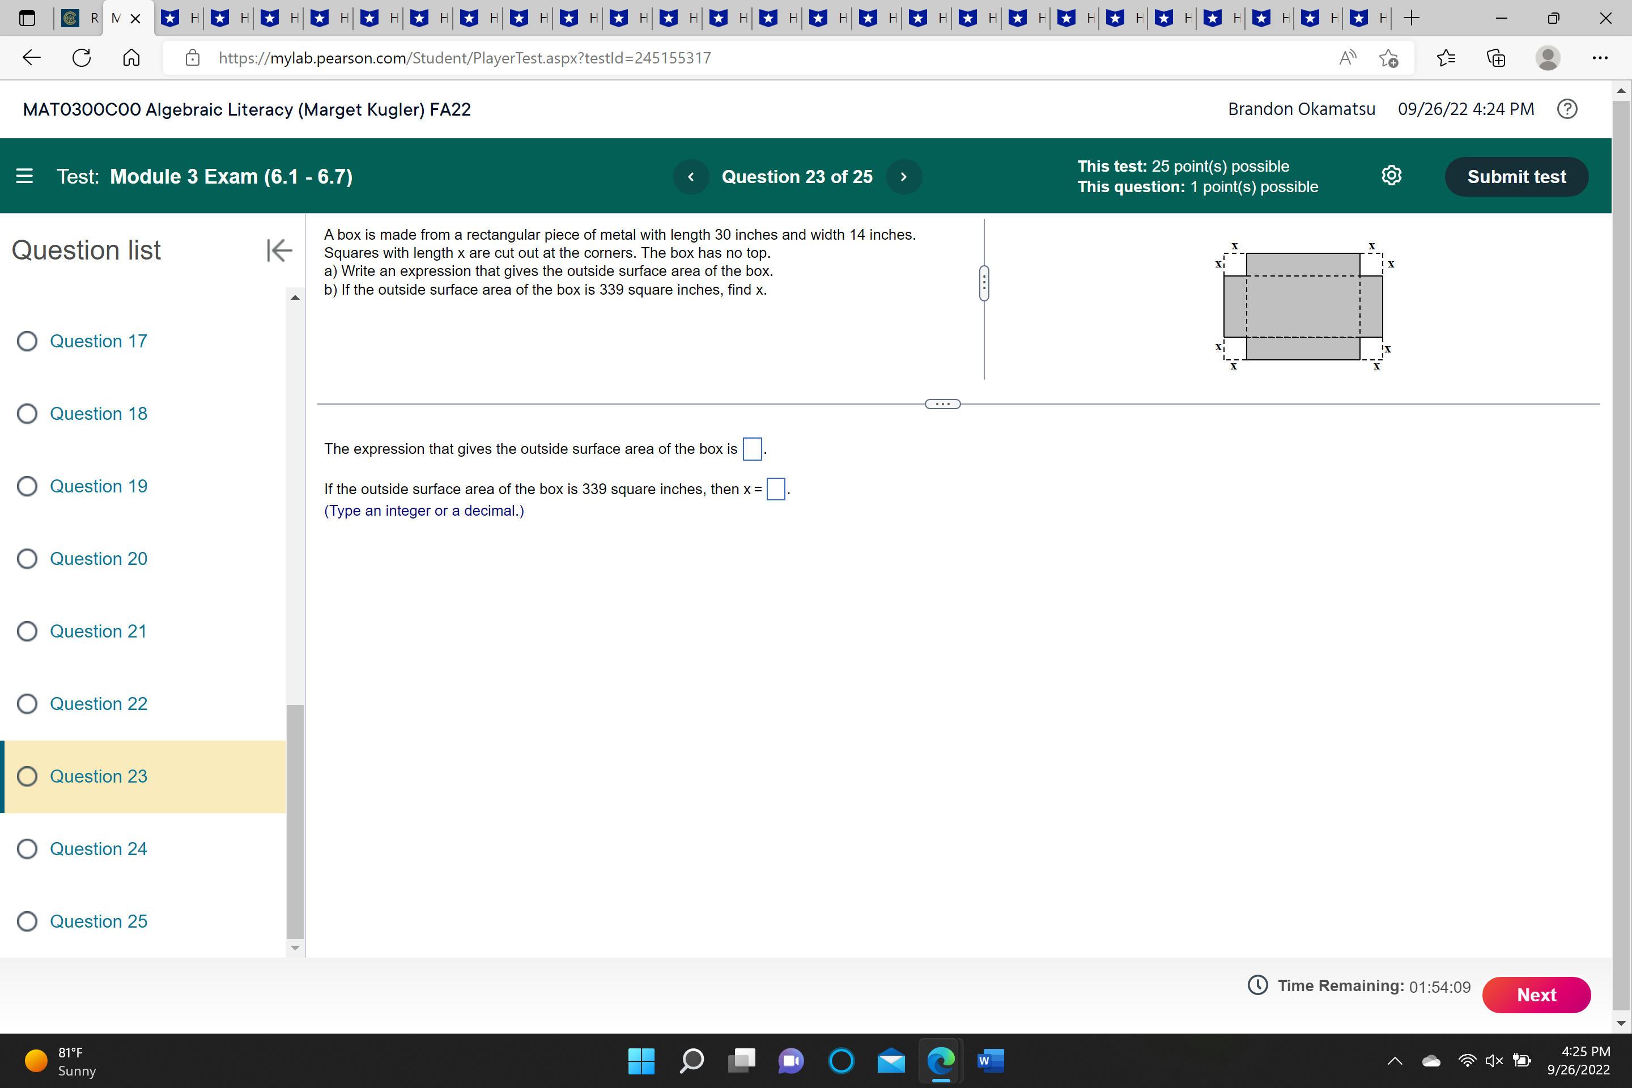Open Question 24 from the list
Screen dimensions: 1632x1088
click(x=98, y=849)
